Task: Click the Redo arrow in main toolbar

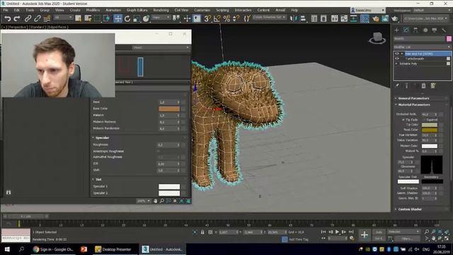Action: pos(17,19)
